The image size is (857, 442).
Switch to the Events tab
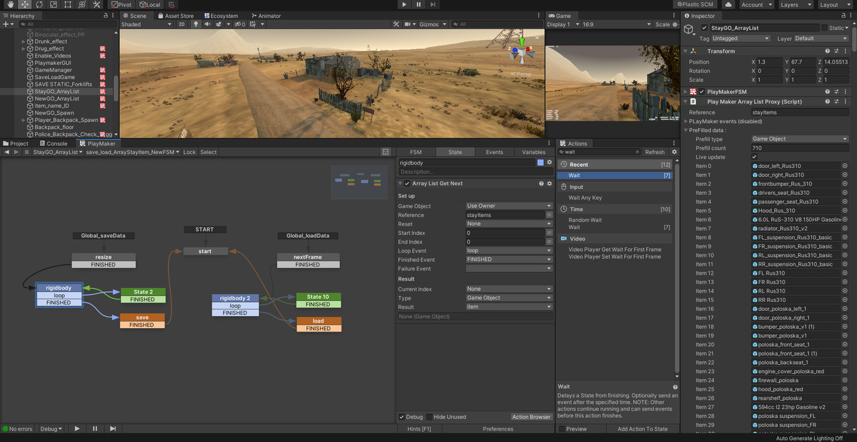pyautogui.click(x=494, y=152)
